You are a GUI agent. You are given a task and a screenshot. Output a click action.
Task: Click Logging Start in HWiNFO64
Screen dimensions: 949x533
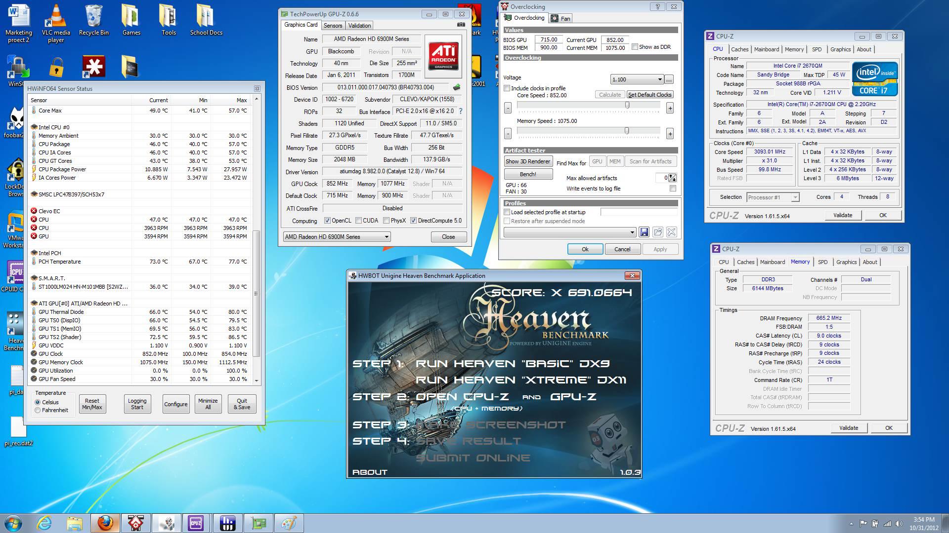pyautogui.click(x=137, y=404)
